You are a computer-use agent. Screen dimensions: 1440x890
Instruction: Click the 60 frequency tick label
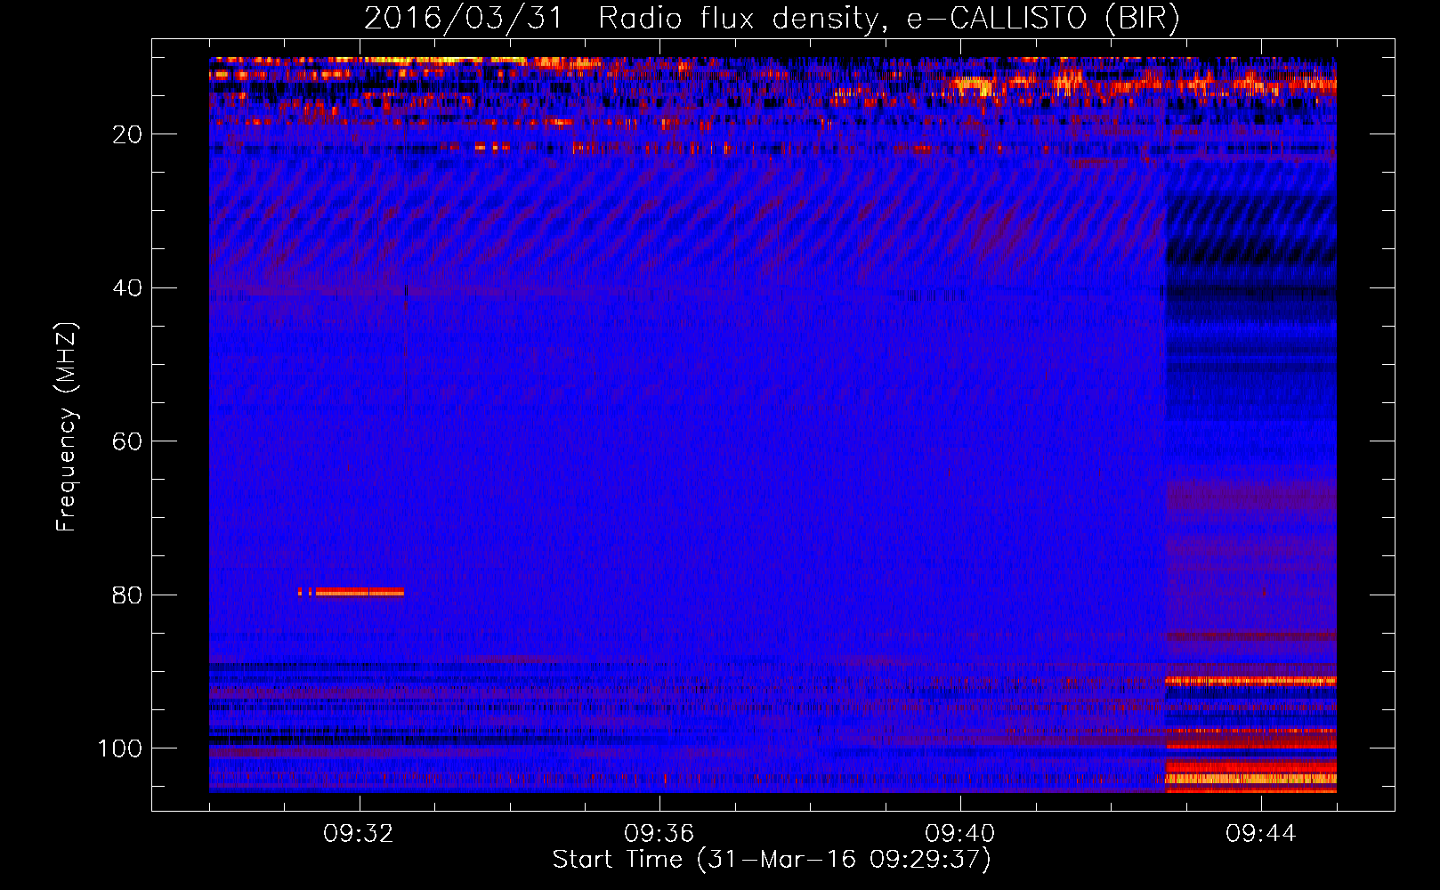pyautogui.click(x=127, y=441)
